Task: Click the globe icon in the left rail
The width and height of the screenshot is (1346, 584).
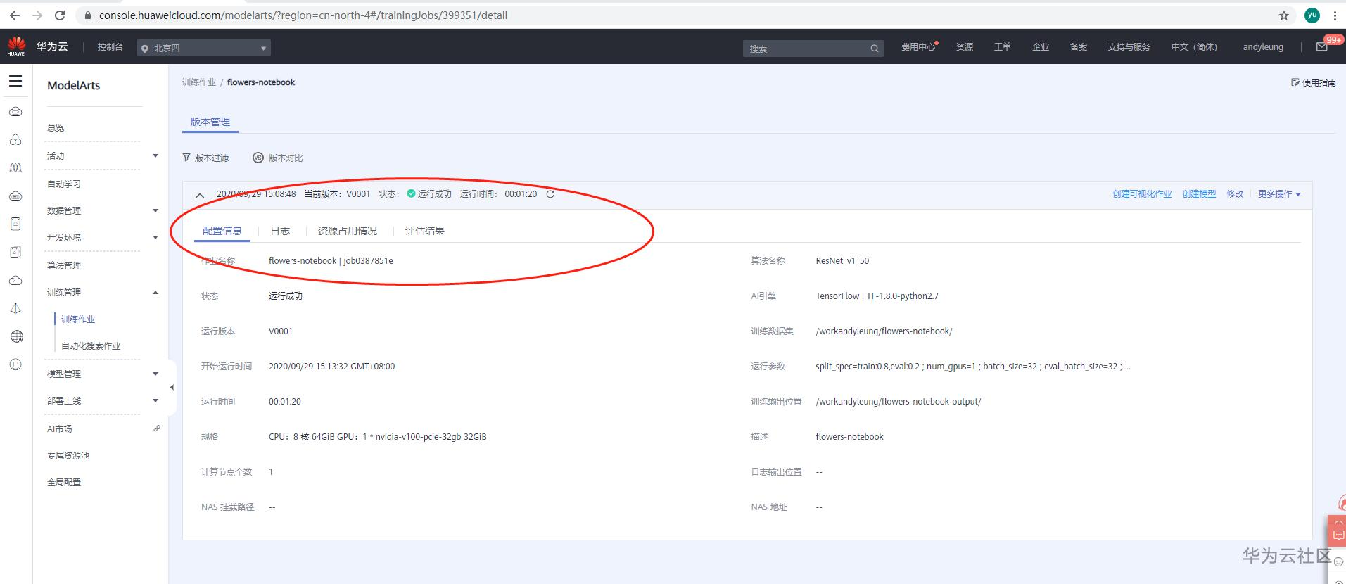Action: tap(16, 336)
